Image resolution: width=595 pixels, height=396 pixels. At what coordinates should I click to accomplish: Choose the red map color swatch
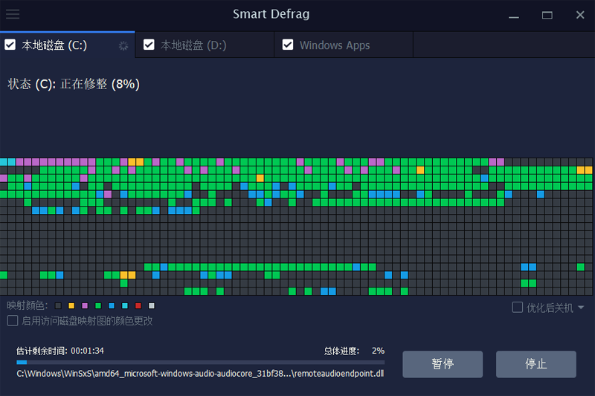(x=138, y=306)
